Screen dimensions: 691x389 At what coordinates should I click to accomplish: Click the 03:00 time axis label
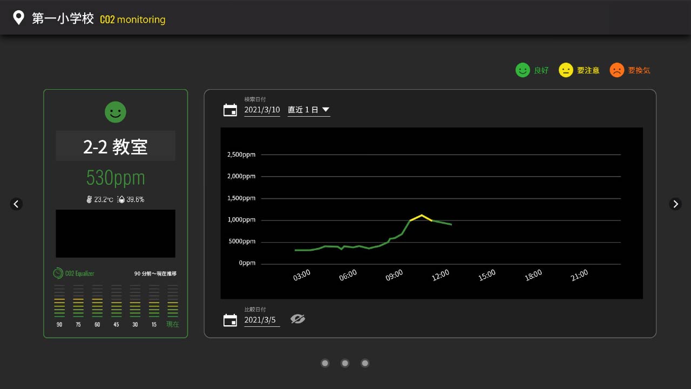tap(302, 275)
